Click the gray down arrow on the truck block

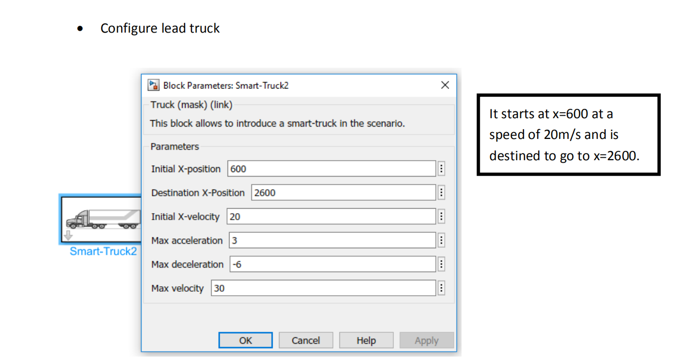(68, 236)
